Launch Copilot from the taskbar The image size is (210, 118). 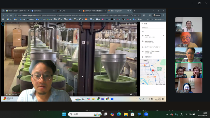click(x=112, y=114)
